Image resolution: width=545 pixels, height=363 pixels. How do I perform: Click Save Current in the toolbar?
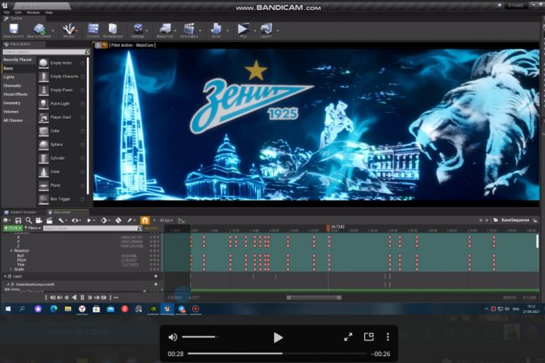coord(13,29)
